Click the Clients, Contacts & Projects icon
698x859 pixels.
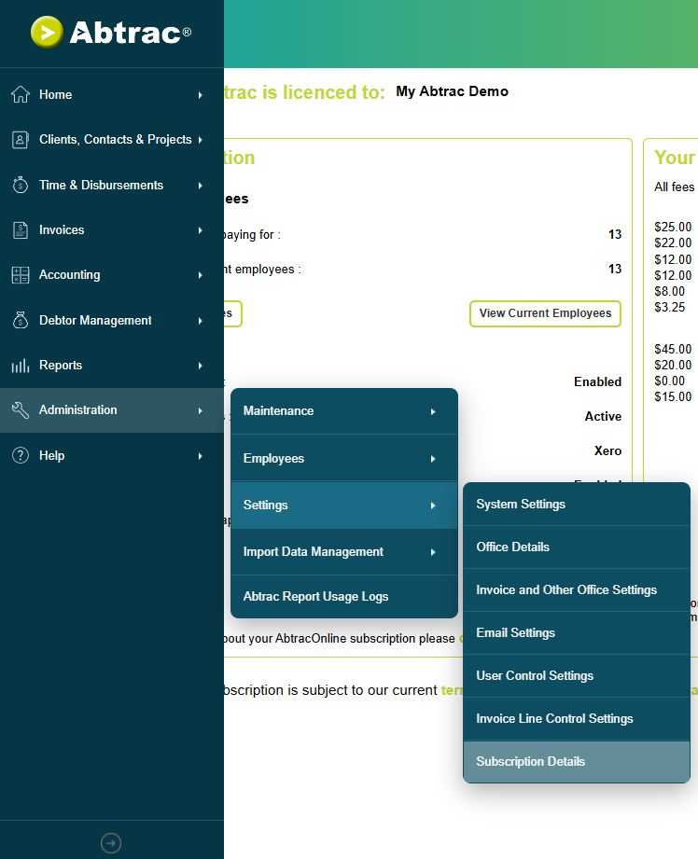click(x=21, y=140)
